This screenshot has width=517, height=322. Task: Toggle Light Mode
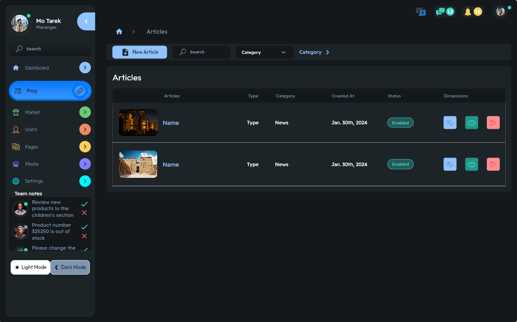[31, 267]
